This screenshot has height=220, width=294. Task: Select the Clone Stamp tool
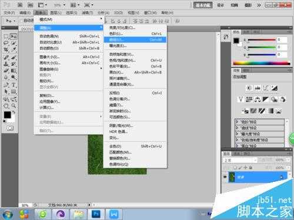point(6,64)
